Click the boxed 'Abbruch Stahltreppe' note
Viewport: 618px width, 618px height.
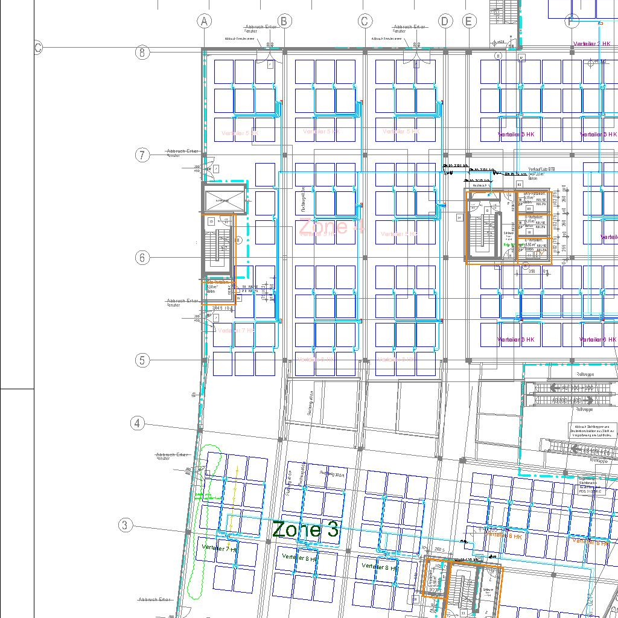pyautogui.click(x=594, y=429)
